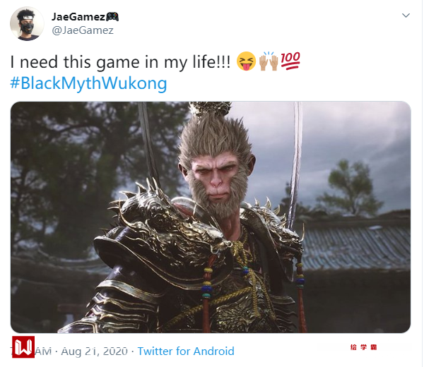Image resolution: width=424 pixels, height=367 pixels.
Task: Open the Aug 21, 2020 date link
Action: tap(94, 351)
